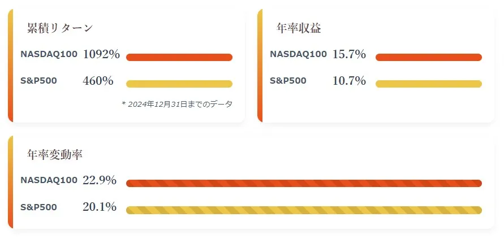Click NASDAQ100 striped volatility bar
This screenshot has height=243, width=504.
tap(304, 183)
